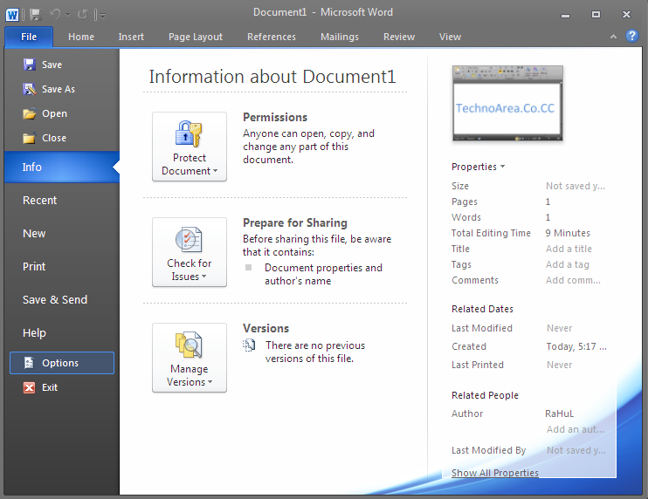The width and height of the screenshot is (648, 499).
Task: Switch to the Review tab
Action: [x=399, y=37]
